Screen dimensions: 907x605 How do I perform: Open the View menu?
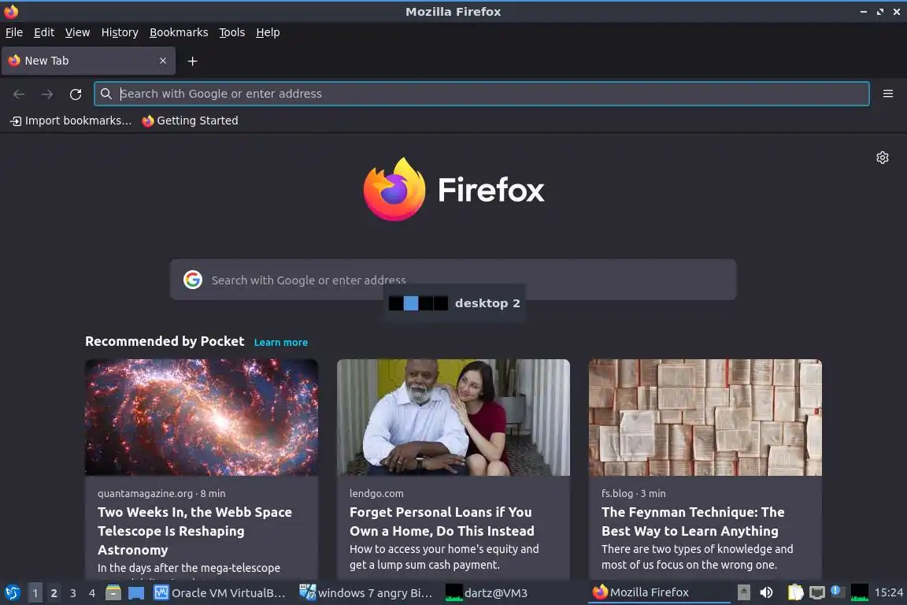point(77,32)
